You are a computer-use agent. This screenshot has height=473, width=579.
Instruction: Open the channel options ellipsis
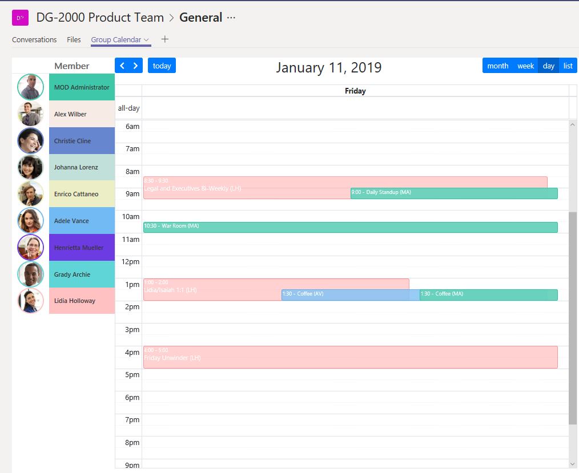231,18
